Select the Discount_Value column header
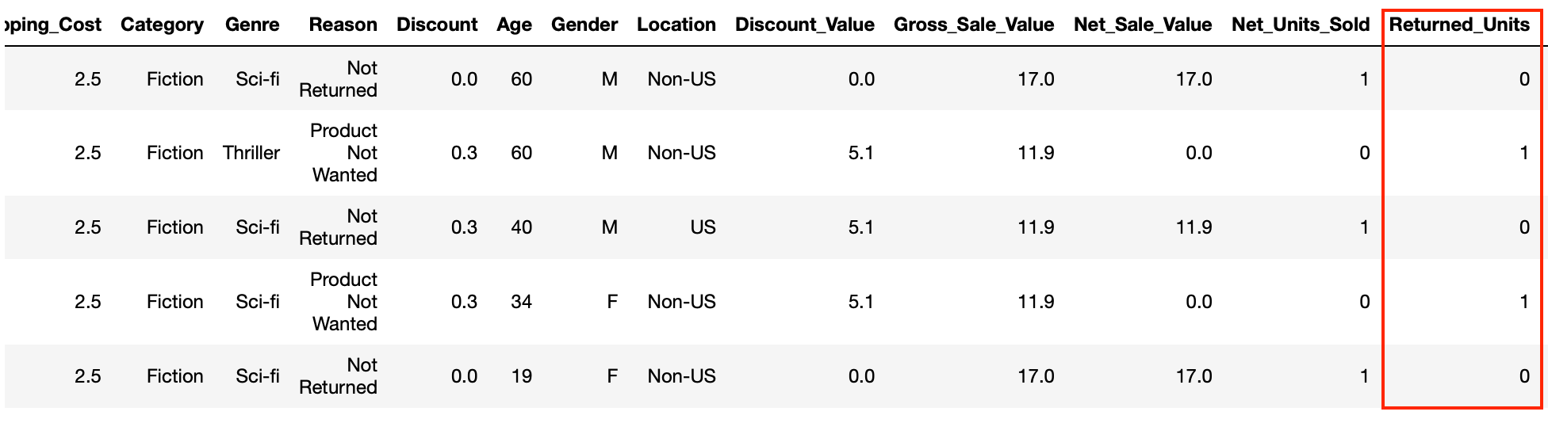 (x=805, y=25)
